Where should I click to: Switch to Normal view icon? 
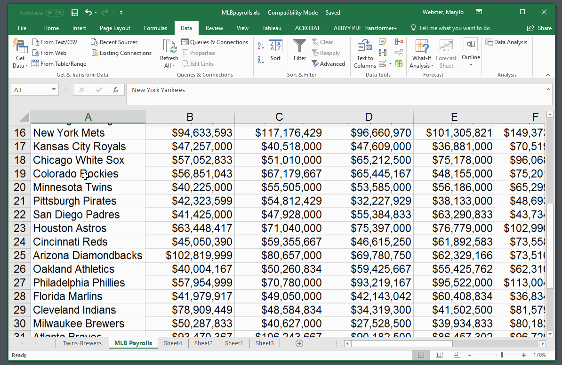tap(421, 355)
